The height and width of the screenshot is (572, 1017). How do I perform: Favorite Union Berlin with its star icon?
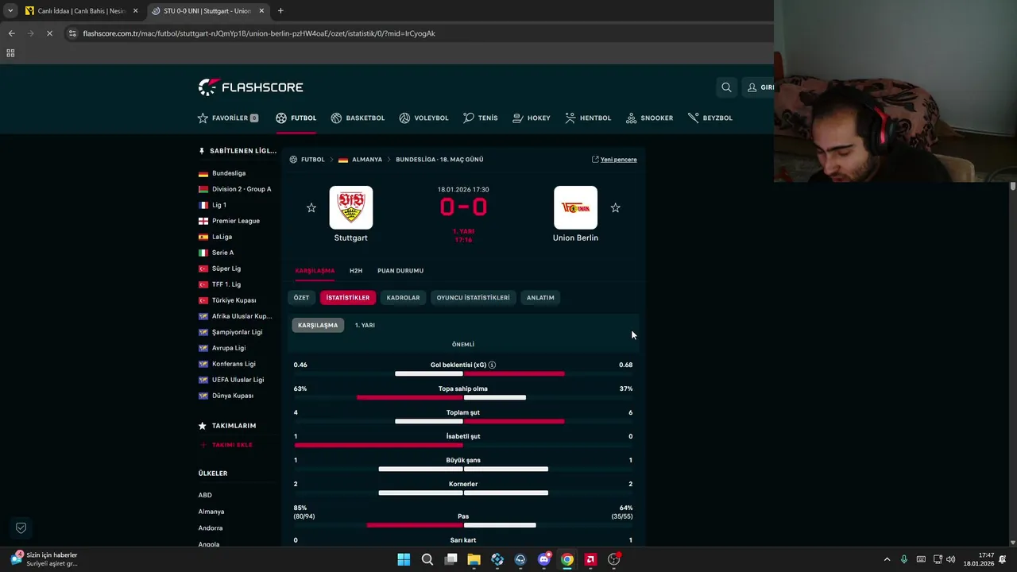[615, 207]
